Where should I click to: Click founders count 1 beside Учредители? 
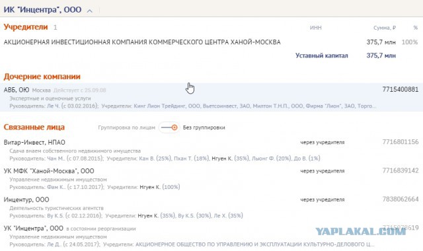pos(55,28)
